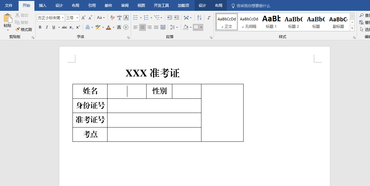Open the Font dialog launcher

pyautogui.click(x=129, y=37)
